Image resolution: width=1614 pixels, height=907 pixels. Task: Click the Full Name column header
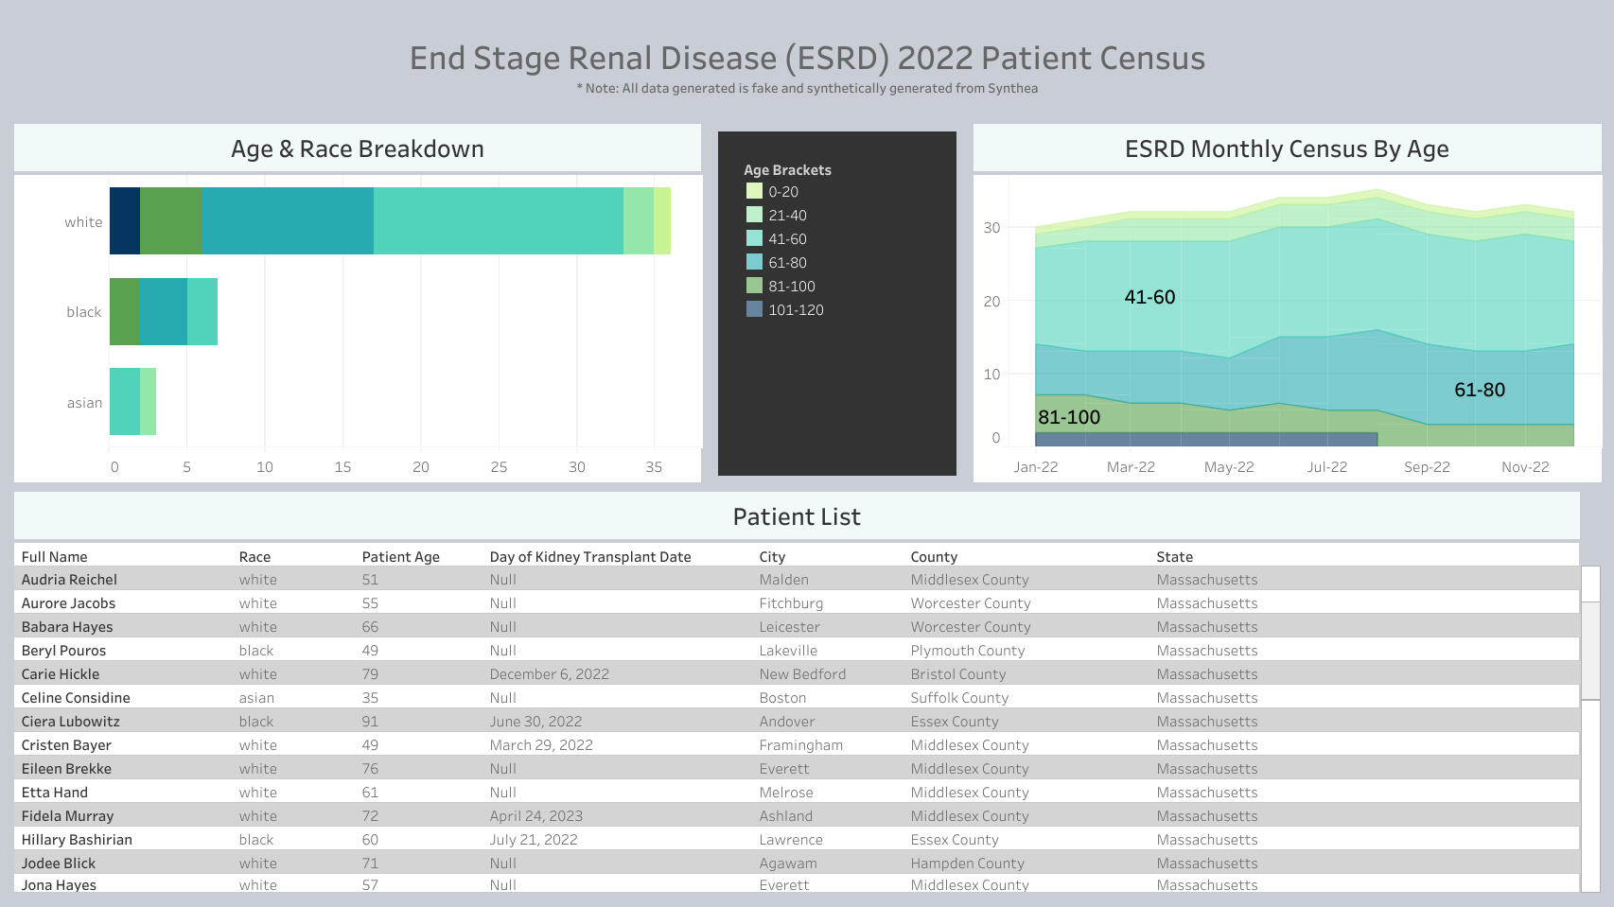54,557
